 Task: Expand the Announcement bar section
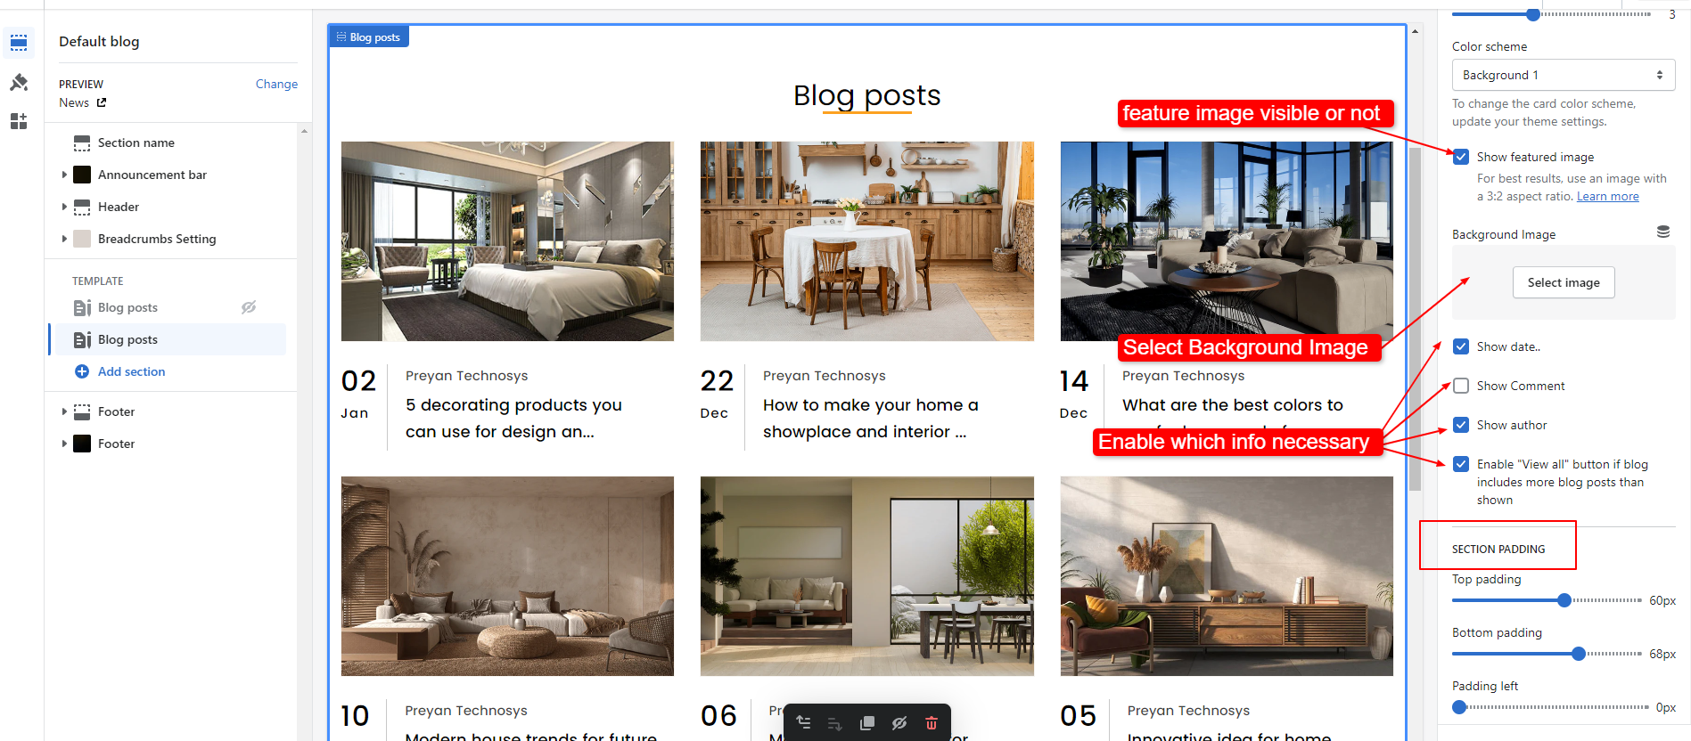pos(64,175)
